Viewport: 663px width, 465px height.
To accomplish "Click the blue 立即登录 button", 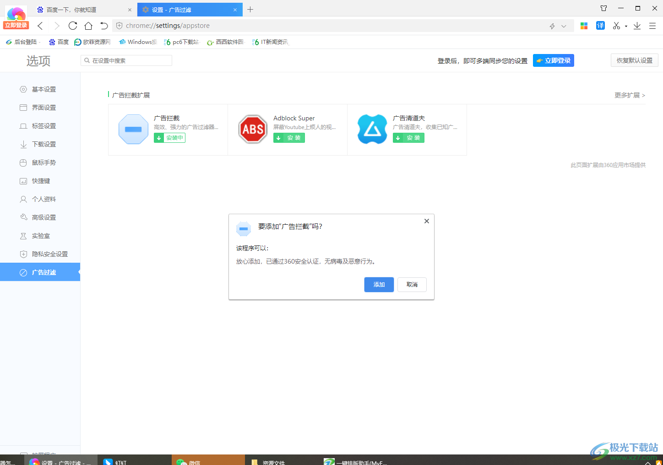I will coord(553,60).
